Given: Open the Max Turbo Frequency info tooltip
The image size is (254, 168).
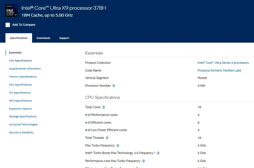Looking at the screenshot, I should [118, 145].
